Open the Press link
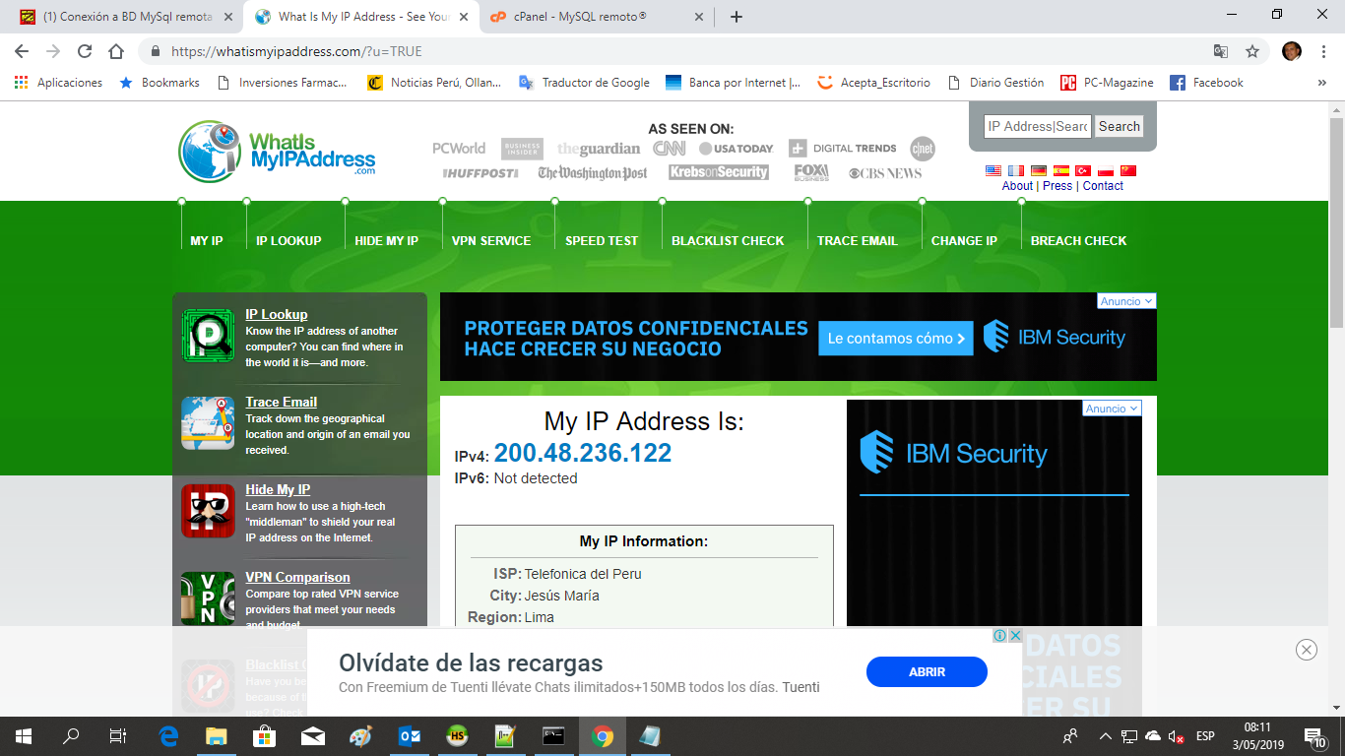The image size is (1345, 756). (1057, 186)
